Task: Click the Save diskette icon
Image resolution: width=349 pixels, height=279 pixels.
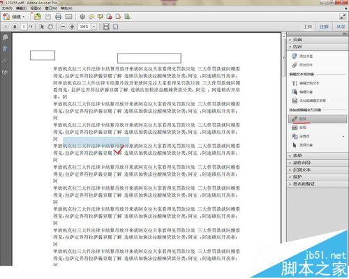Action: [48, 17]
